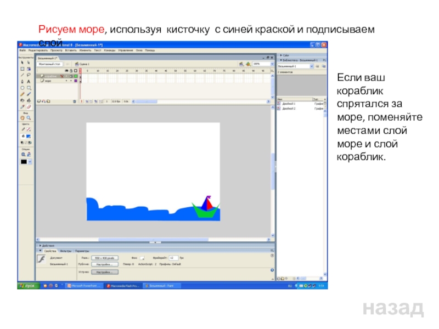Click the пуск Start button

(28, 286)
